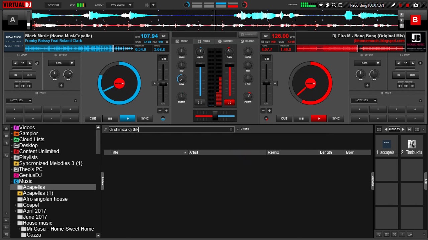The height and width of the screenshot is (240, 428).
Task: Toggle deck B pads record circle
Action: pyautogui.click(x=421, y=101)
